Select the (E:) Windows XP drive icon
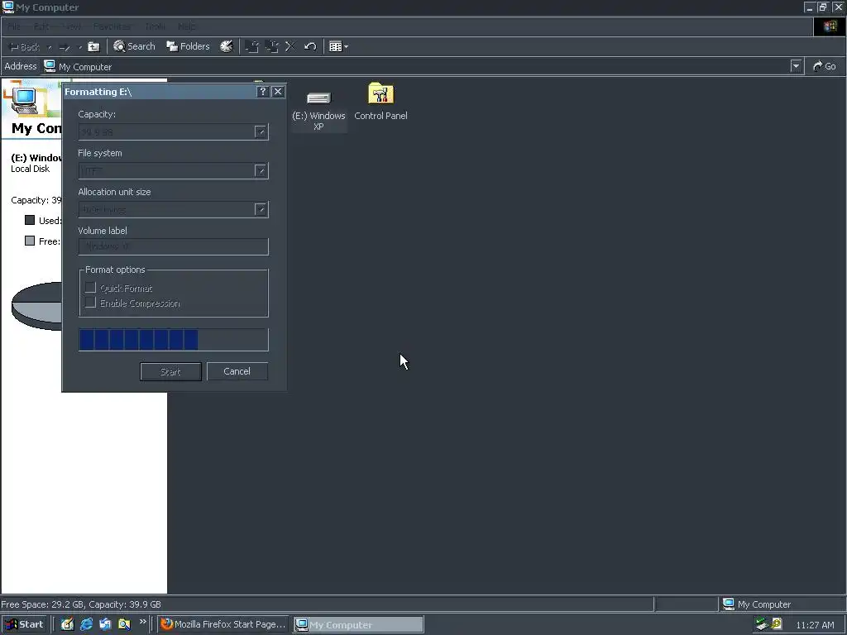This screenshot has width=847, height=635. pyautogui.click(x=318, y=110)
